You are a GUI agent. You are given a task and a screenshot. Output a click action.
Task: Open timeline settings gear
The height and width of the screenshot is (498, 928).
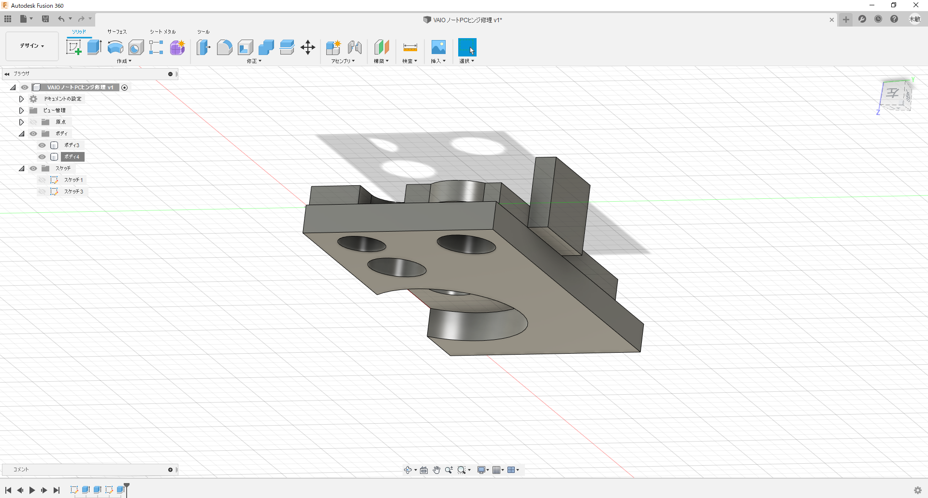[917, 490]
